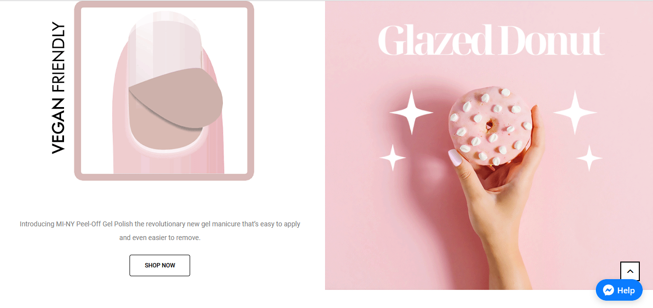Click the pink sprinkled donut

click(x=490, y=126)
